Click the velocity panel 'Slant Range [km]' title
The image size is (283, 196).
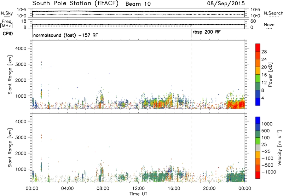pyautogui.click(x=10, y=148)
